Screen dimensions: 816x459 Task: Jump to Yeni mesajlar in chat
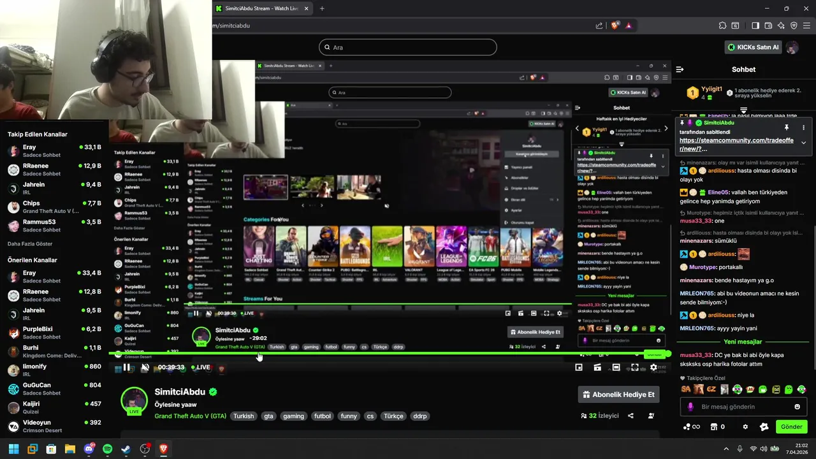tap(743, 342)
